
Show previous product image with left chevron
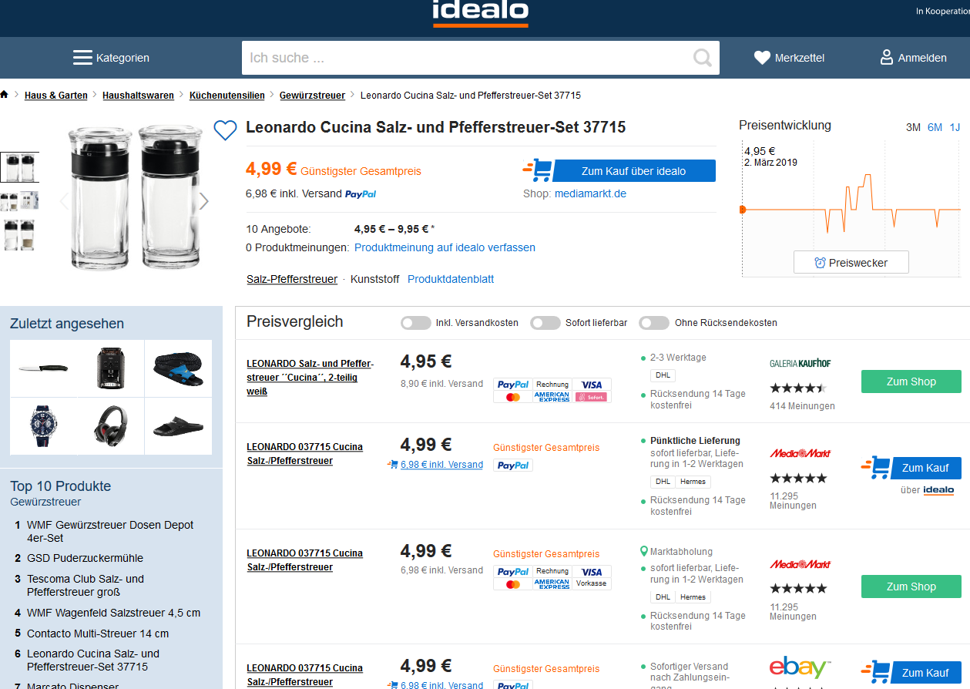coord(65,201)
